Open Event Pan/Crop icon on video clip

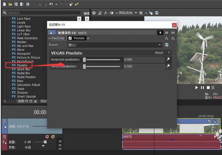(x=209, y=121)
